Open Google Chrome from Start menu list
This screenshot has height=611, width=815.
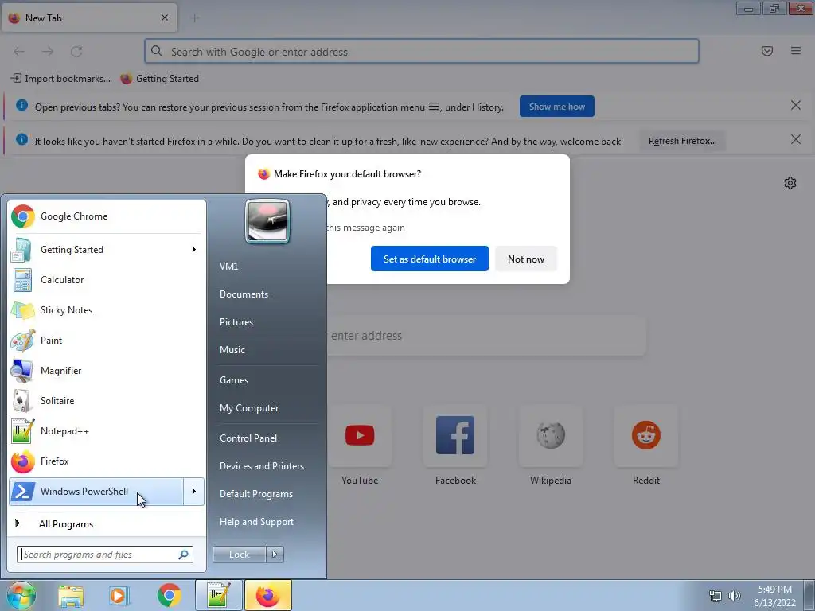[107, 216]
